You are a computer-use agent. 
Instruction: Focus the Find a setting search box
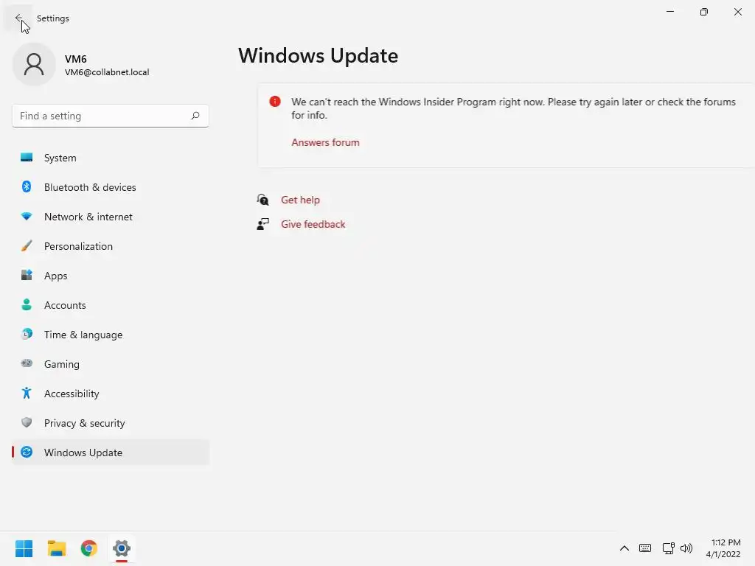click(111, 116)
